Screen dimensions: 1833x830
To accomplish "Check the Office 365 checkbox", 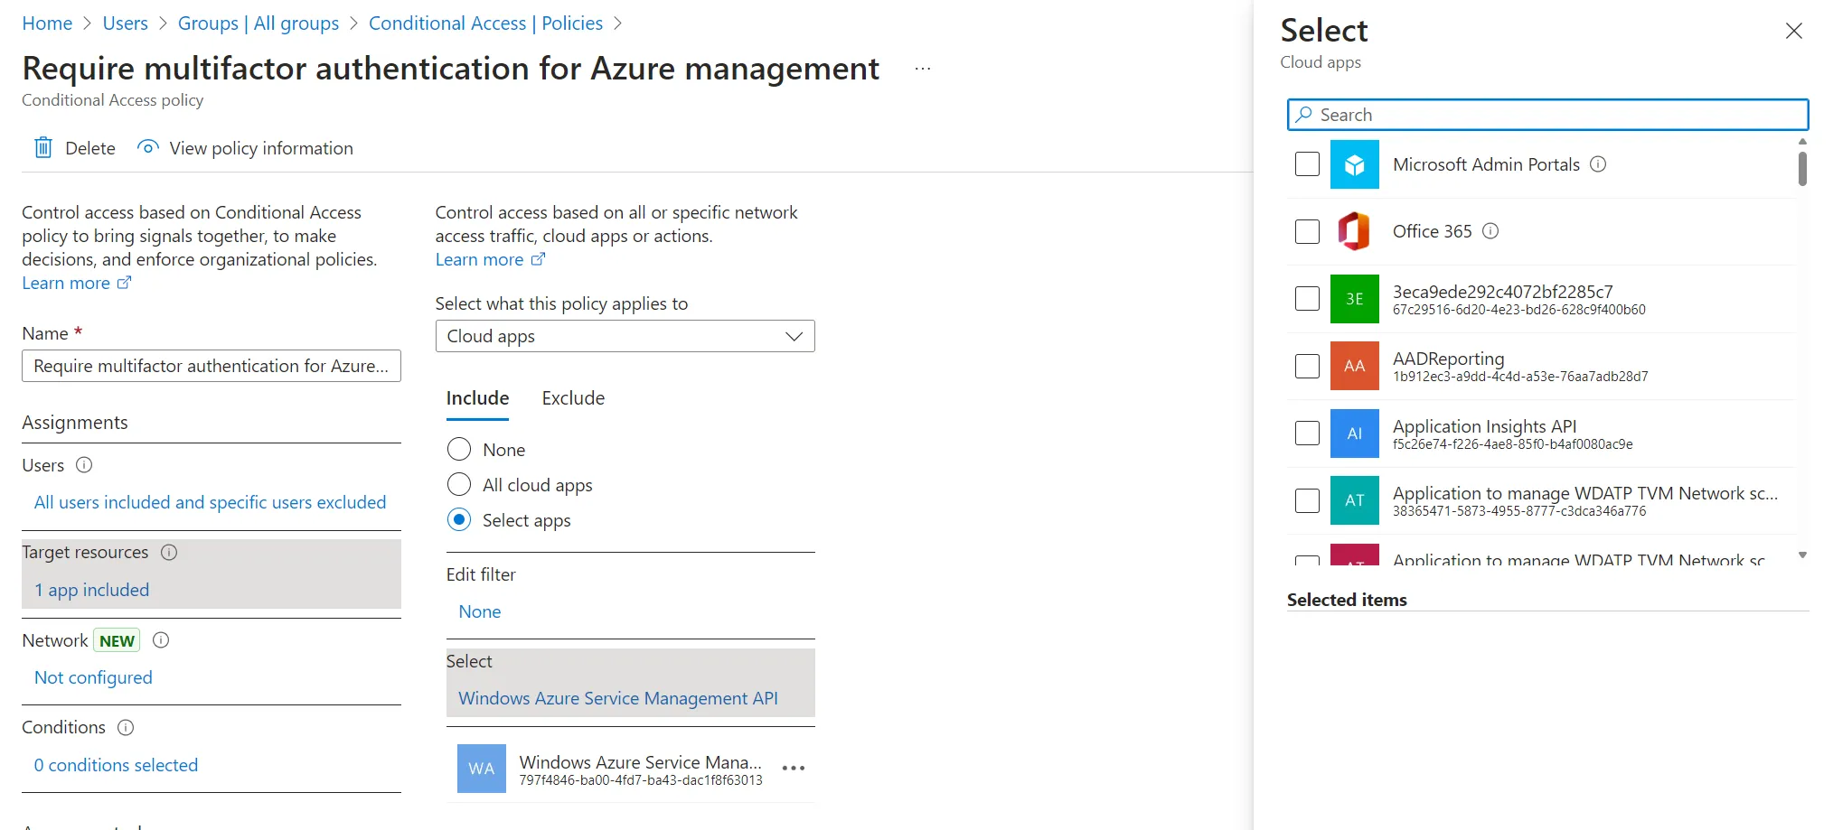I will (x=1307, y=231).
